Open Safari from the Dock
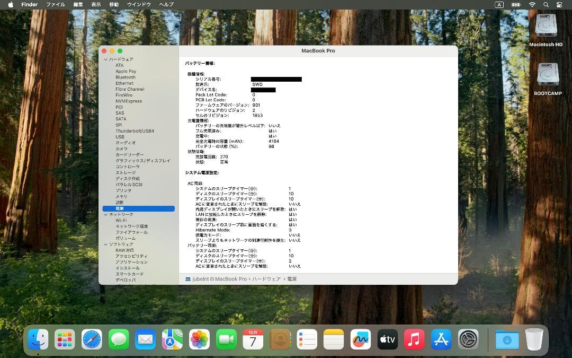This screenshot has width=572, height=358. click(x=91, y=338)
